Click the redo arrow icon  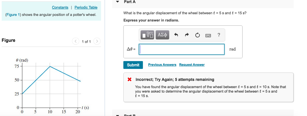tap(187, 35)
